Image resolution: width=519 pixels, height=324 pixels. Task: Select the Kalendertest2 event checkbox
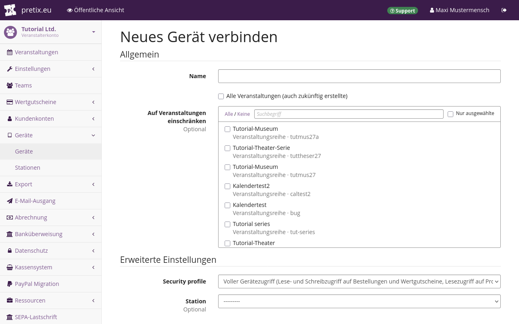(x=227, y=186)
